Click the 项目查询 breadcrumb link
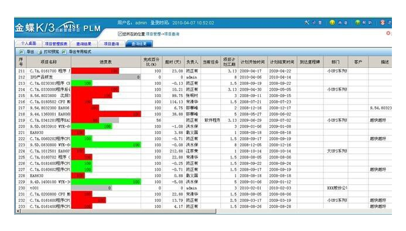This screenshot has width=406, height=231. pos(172,34)
